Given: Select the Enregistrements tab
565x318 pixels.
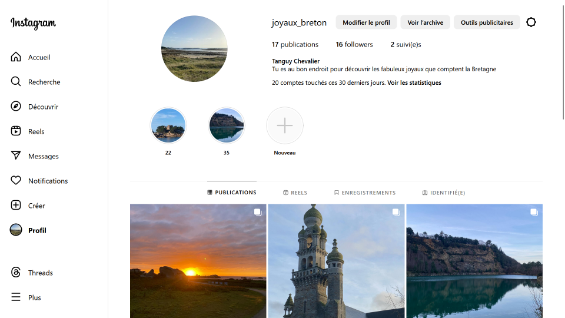Looking at the screenshot, I should (x=364, y=193).
